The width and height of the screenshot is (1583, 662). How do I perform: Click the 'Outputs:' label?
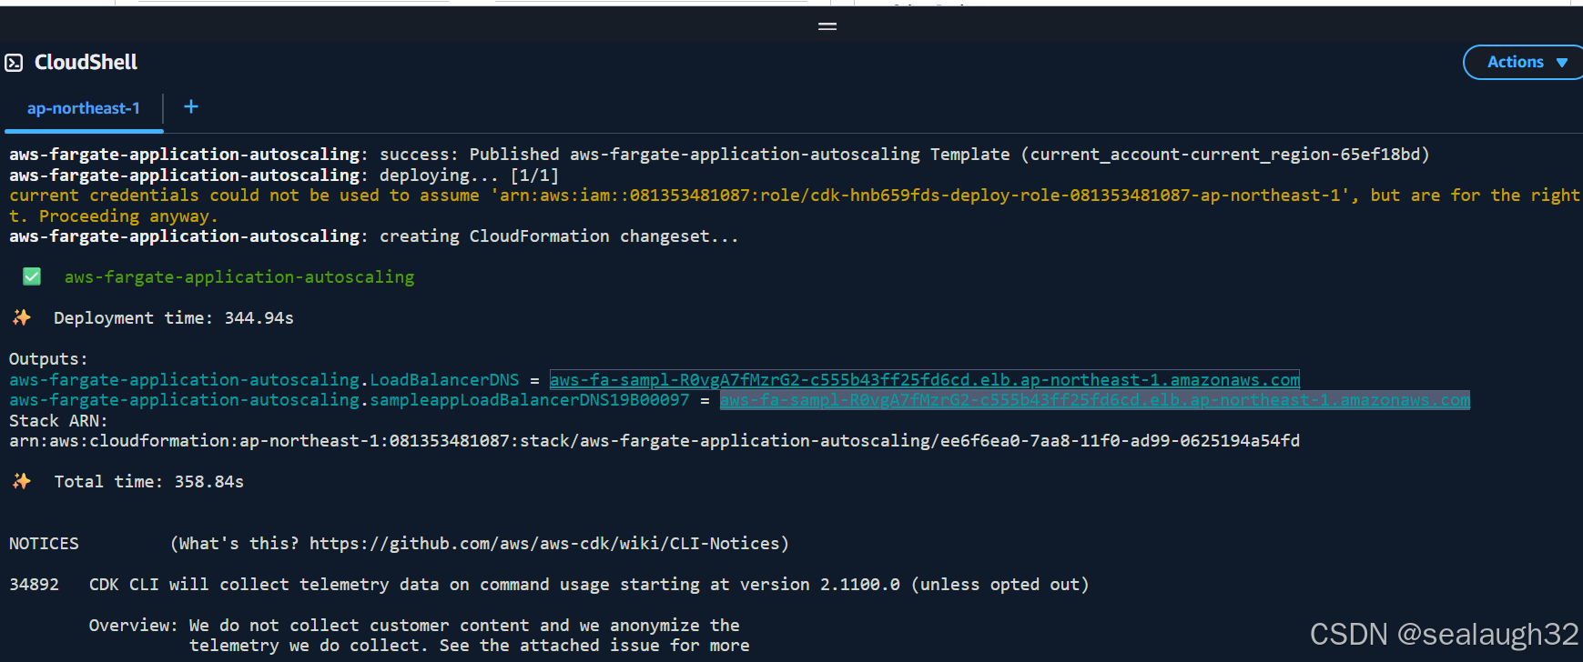pos(48,359)
